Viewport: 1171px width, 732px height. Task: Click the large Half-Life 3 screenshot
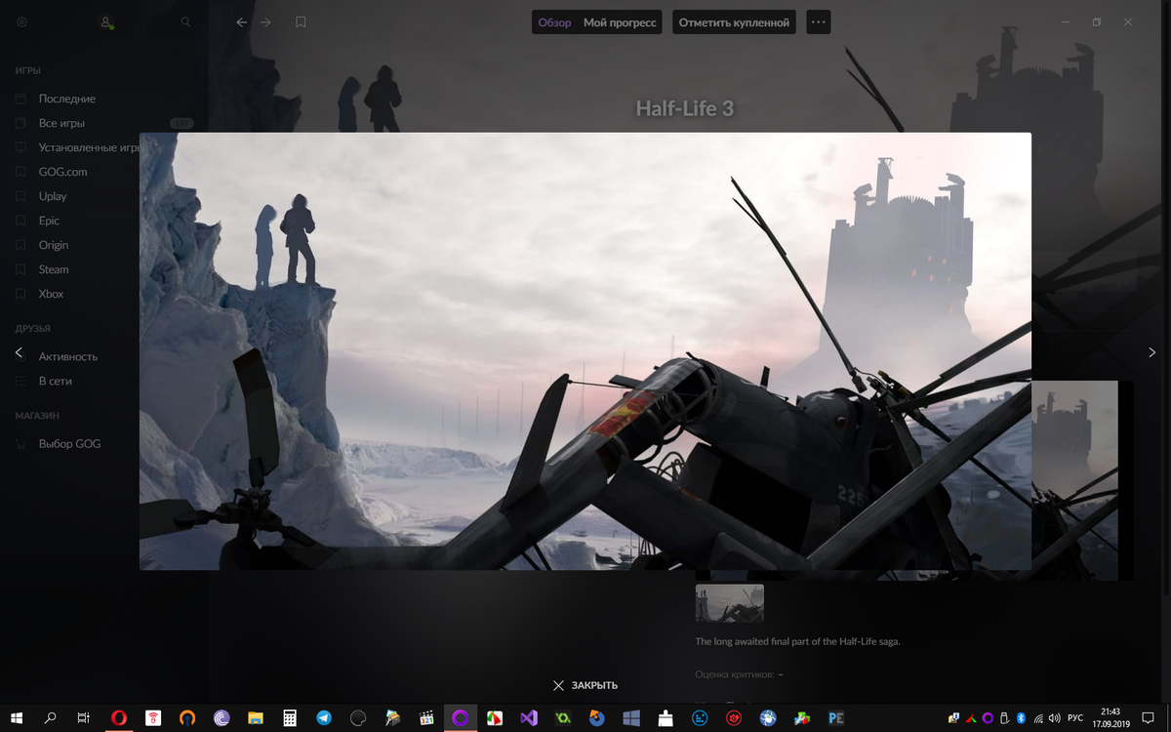[585, 351]
